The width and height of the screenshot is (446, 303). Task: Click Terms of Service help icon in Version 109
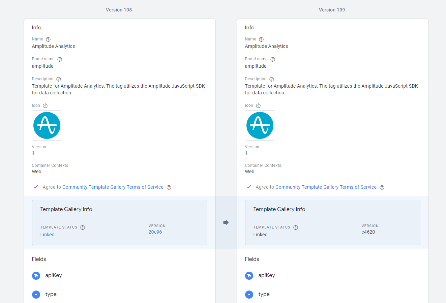click(x=382, y=187)
